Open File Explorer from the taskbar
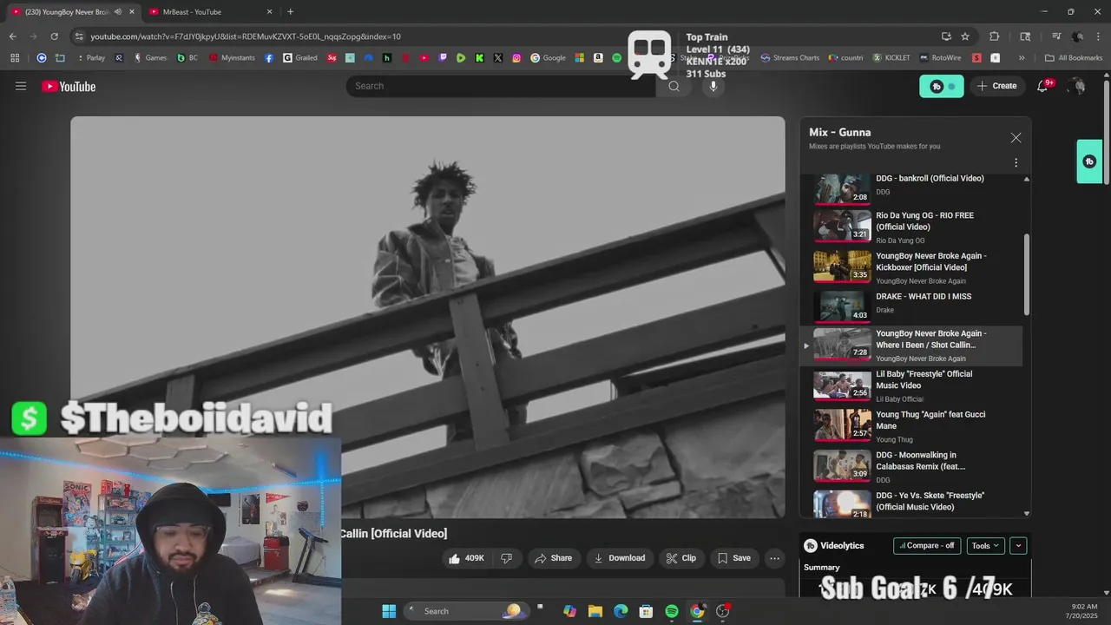This screenshot has width=1111, height=625. click(x=595, y=611)
